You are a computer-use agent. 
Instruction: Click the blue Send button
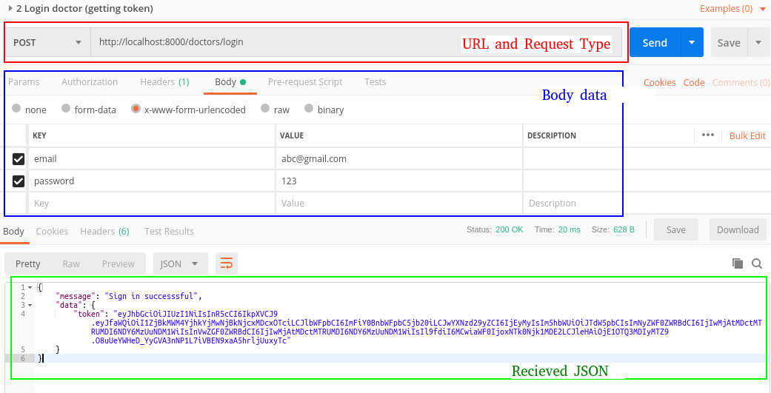click(655, 43)
